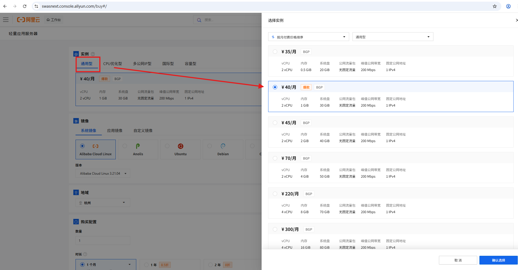Screen dimensions: 518x270
Task: Click the 数量 quantity input field
Action: pyautogui.click(x=103, y=240)
